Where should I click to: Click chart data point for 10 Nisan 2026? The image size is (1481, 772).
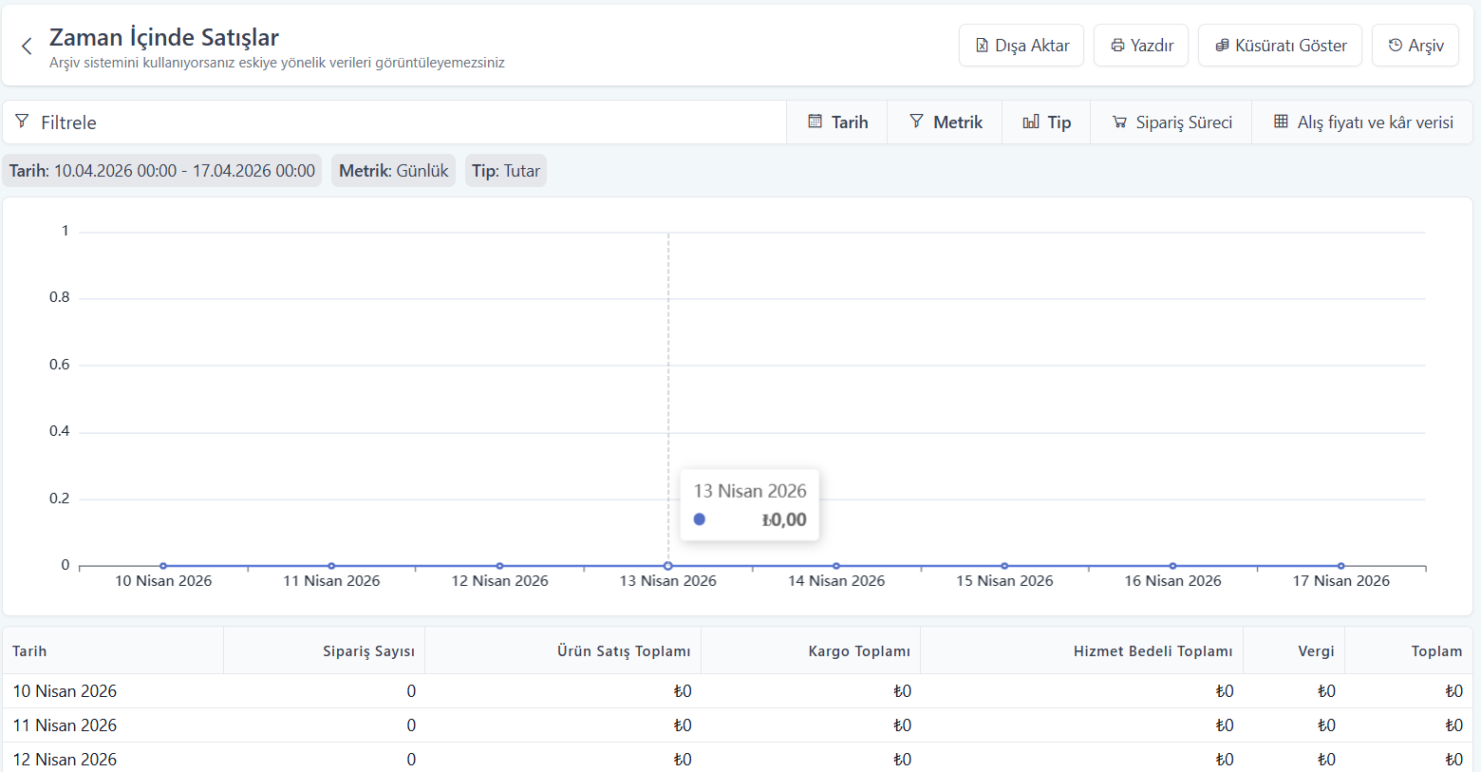[x=163, y=566]
